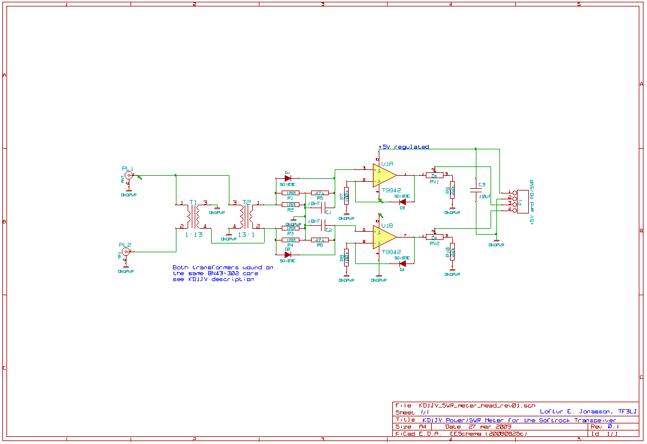Click resistor R7 symbol

pos(346,194)
